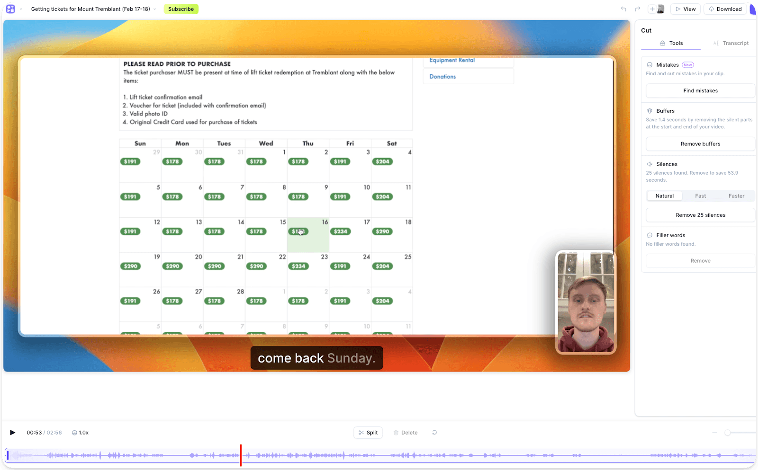
Task: Click the chat bubble icon beside Mistakes
Action: click(650, 64)
